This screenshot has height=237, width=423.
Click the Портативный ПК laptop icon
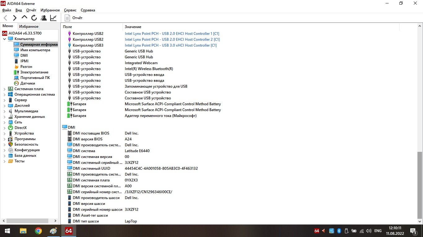pyautogui.click(x=16, y=78)
